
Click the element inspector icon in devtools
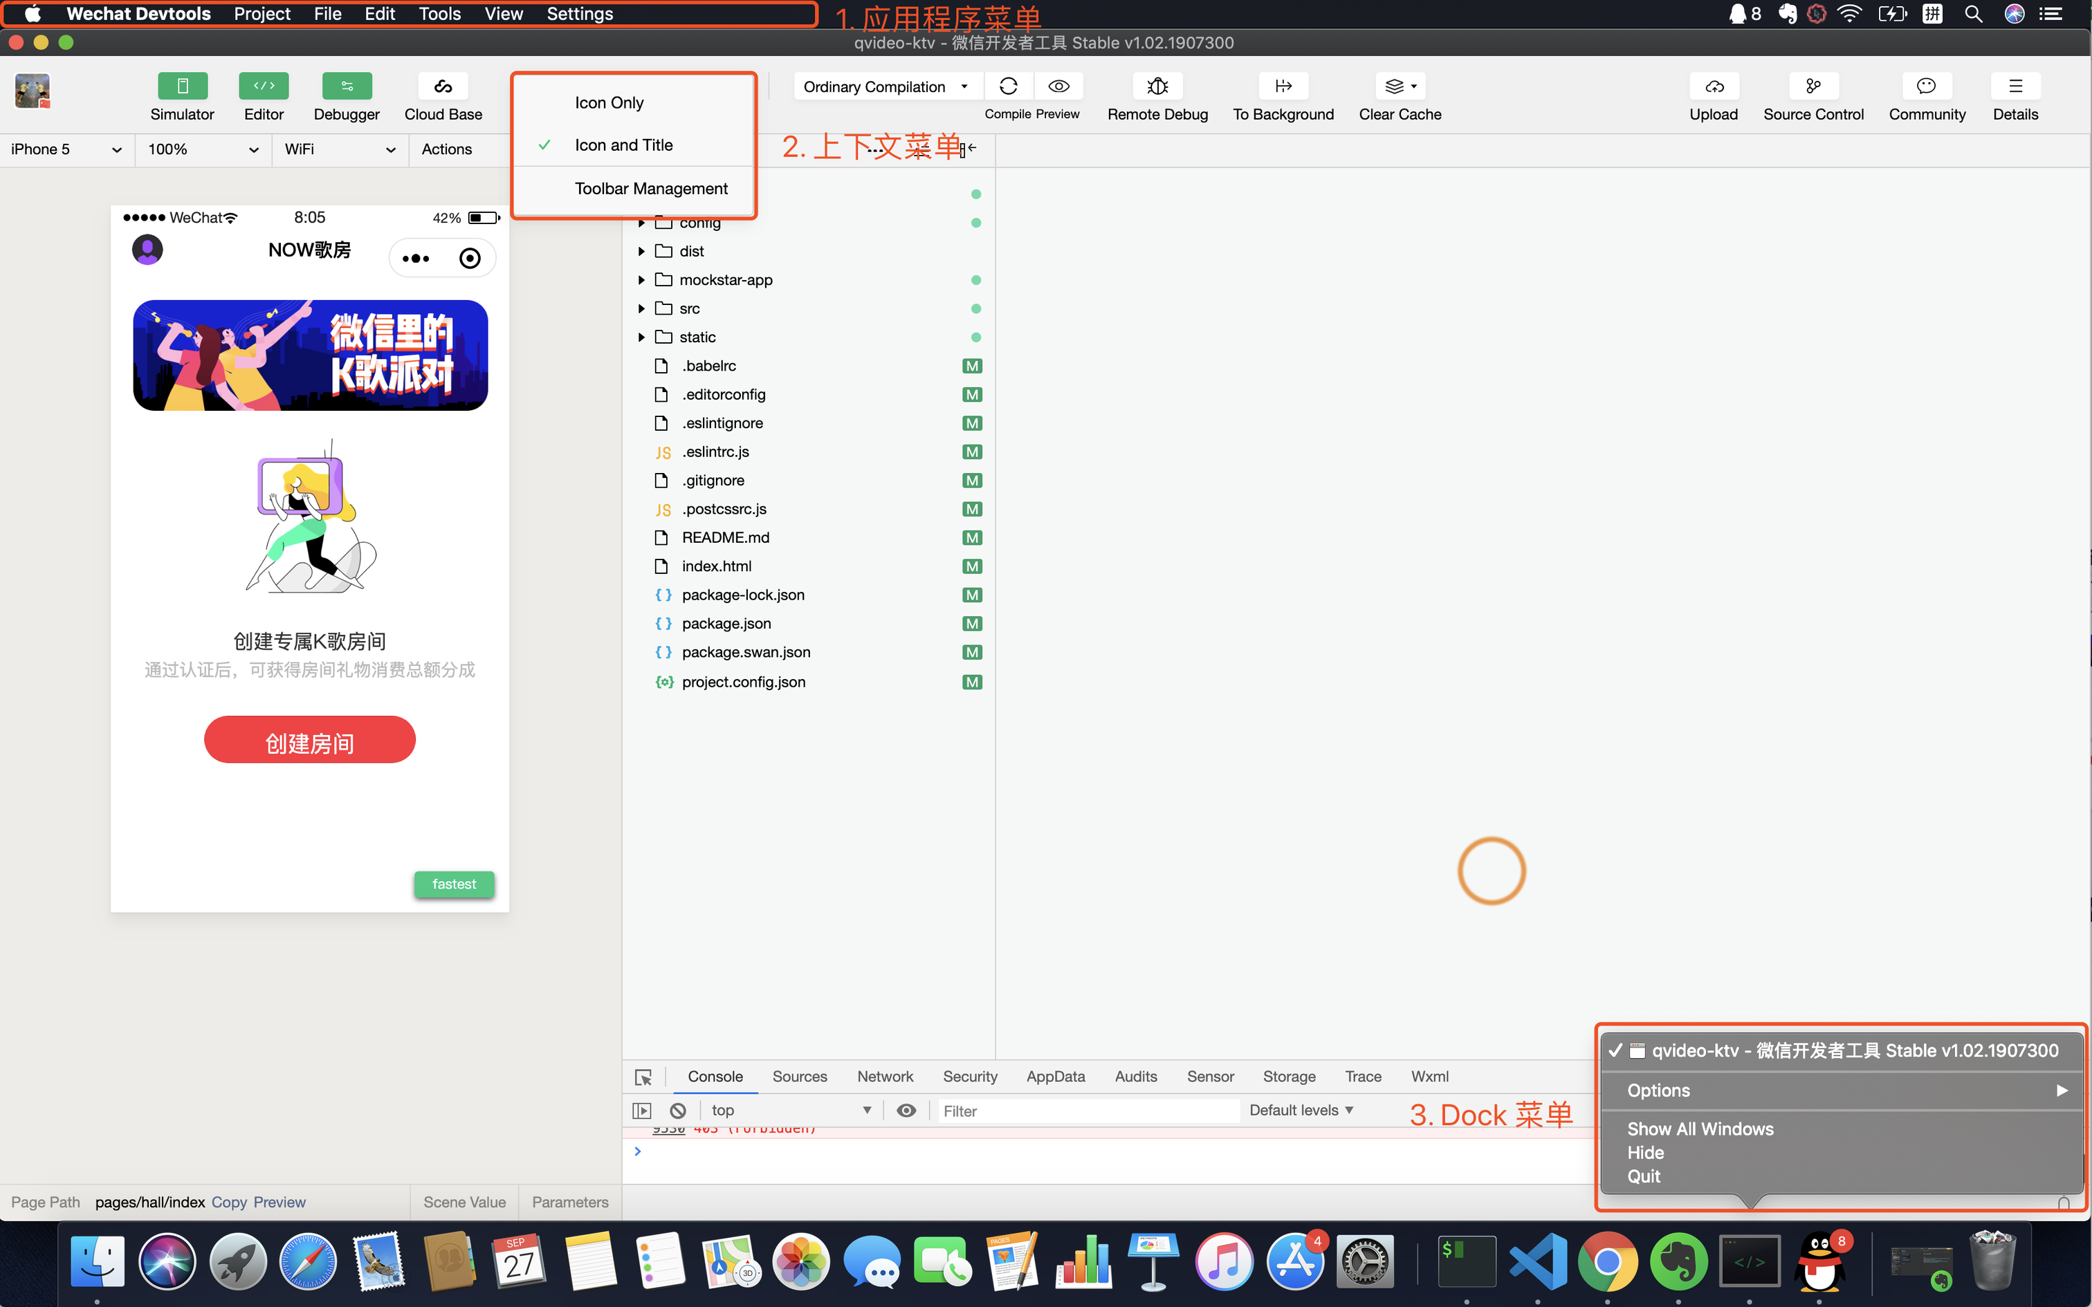643,1077
